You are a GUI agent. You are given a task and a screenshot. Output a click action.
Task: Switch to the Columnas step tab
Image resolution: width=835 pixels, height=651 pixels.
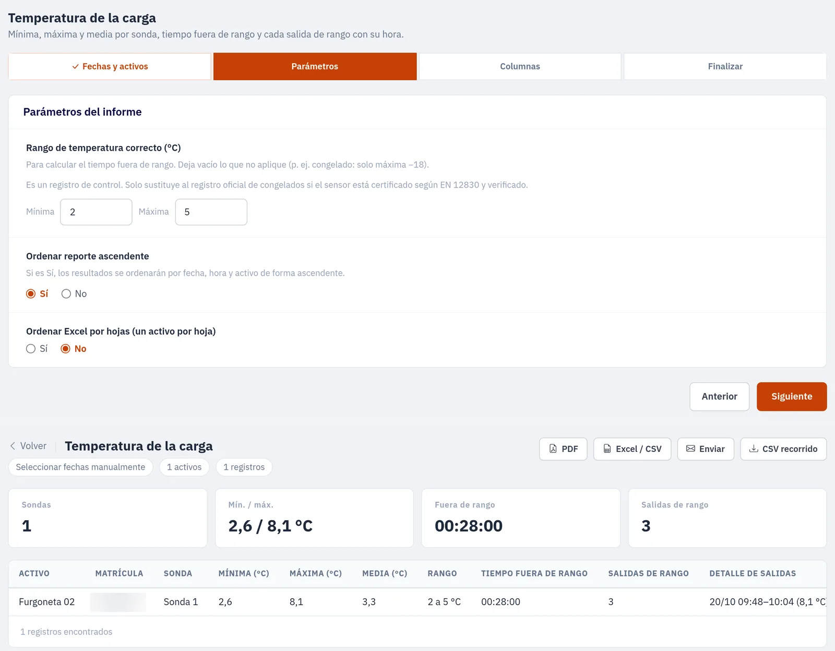point(520,66)
